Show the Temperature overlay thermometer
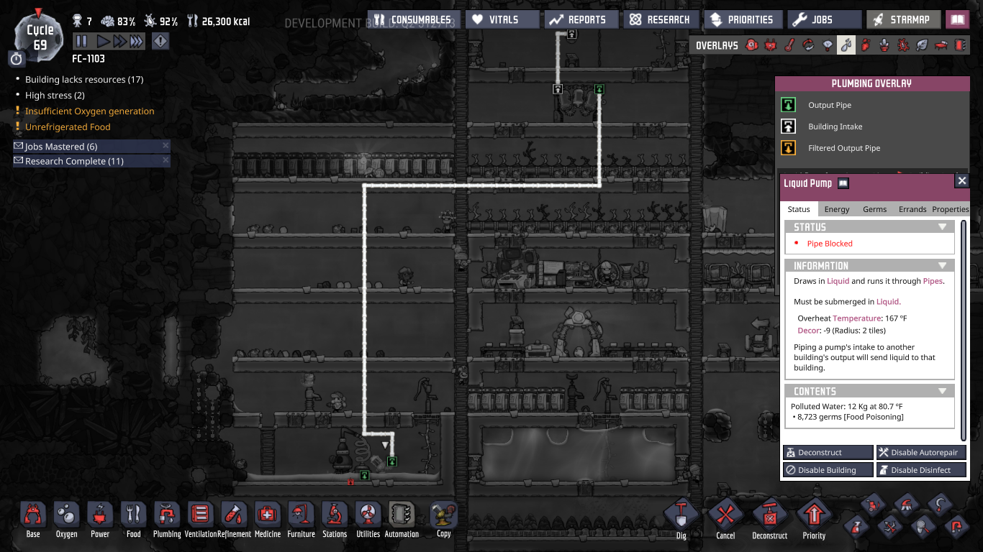The height and width of the screenshot is (552, 983). tap(789, 45)
